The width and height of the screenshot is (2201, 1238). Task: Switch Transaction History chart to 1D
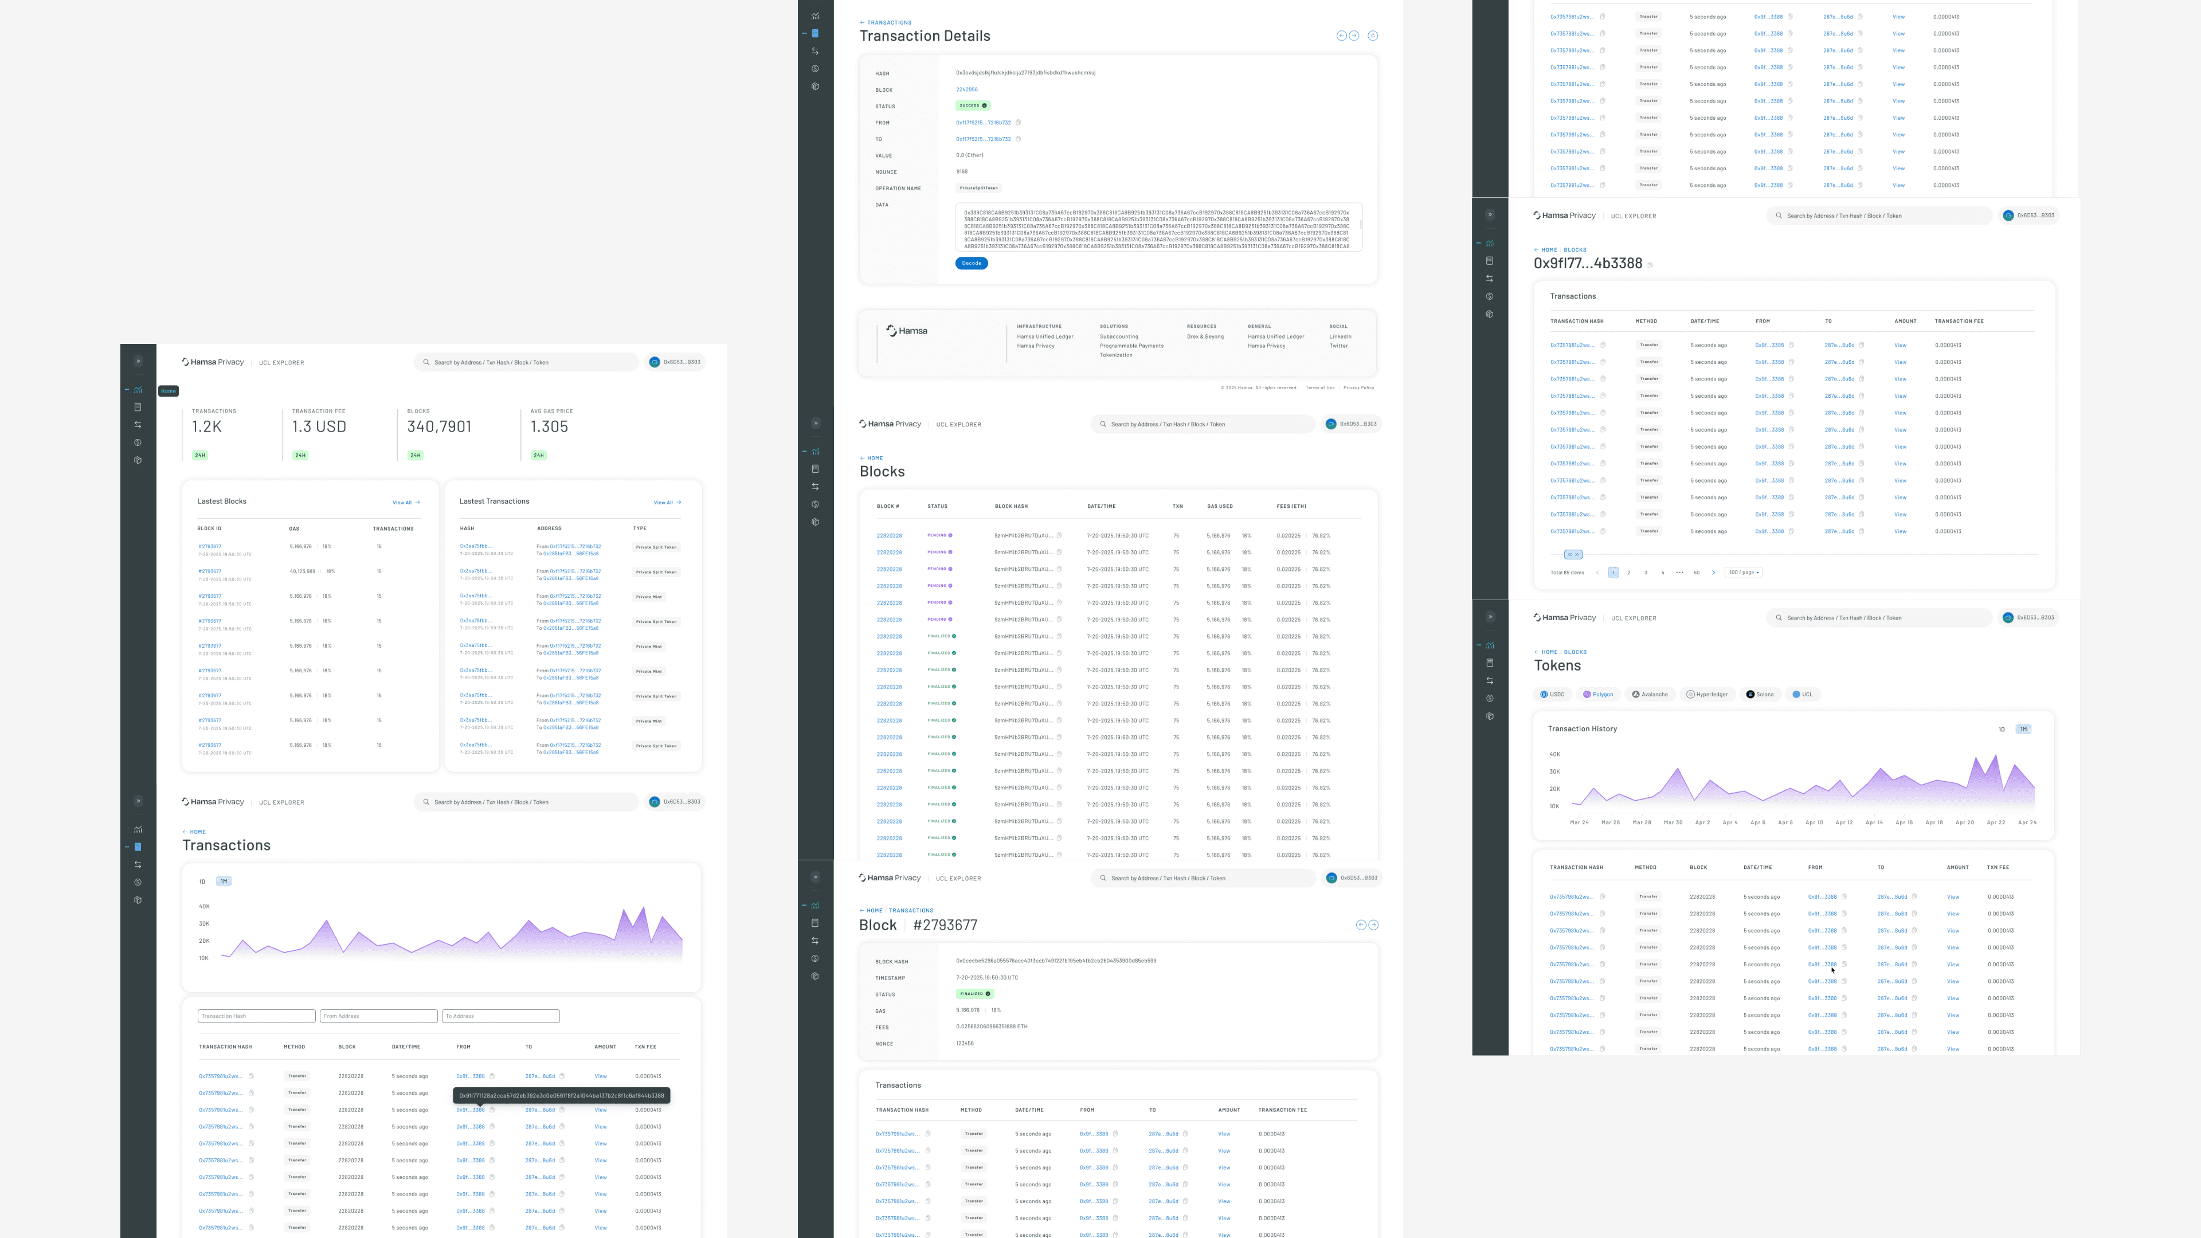click(x=2001, y=729)
